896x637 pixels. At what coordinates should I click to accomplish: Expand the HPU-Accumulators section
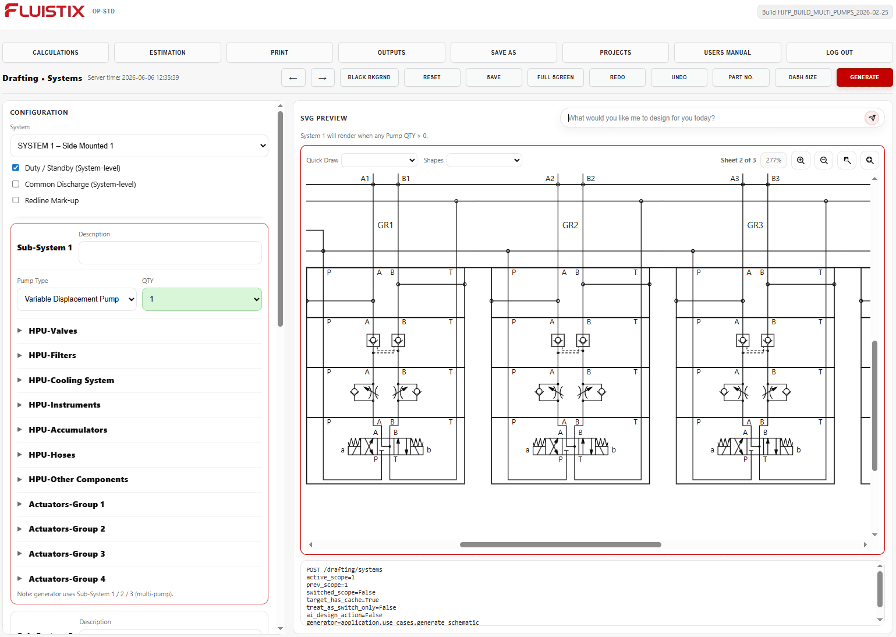[140, 430]
